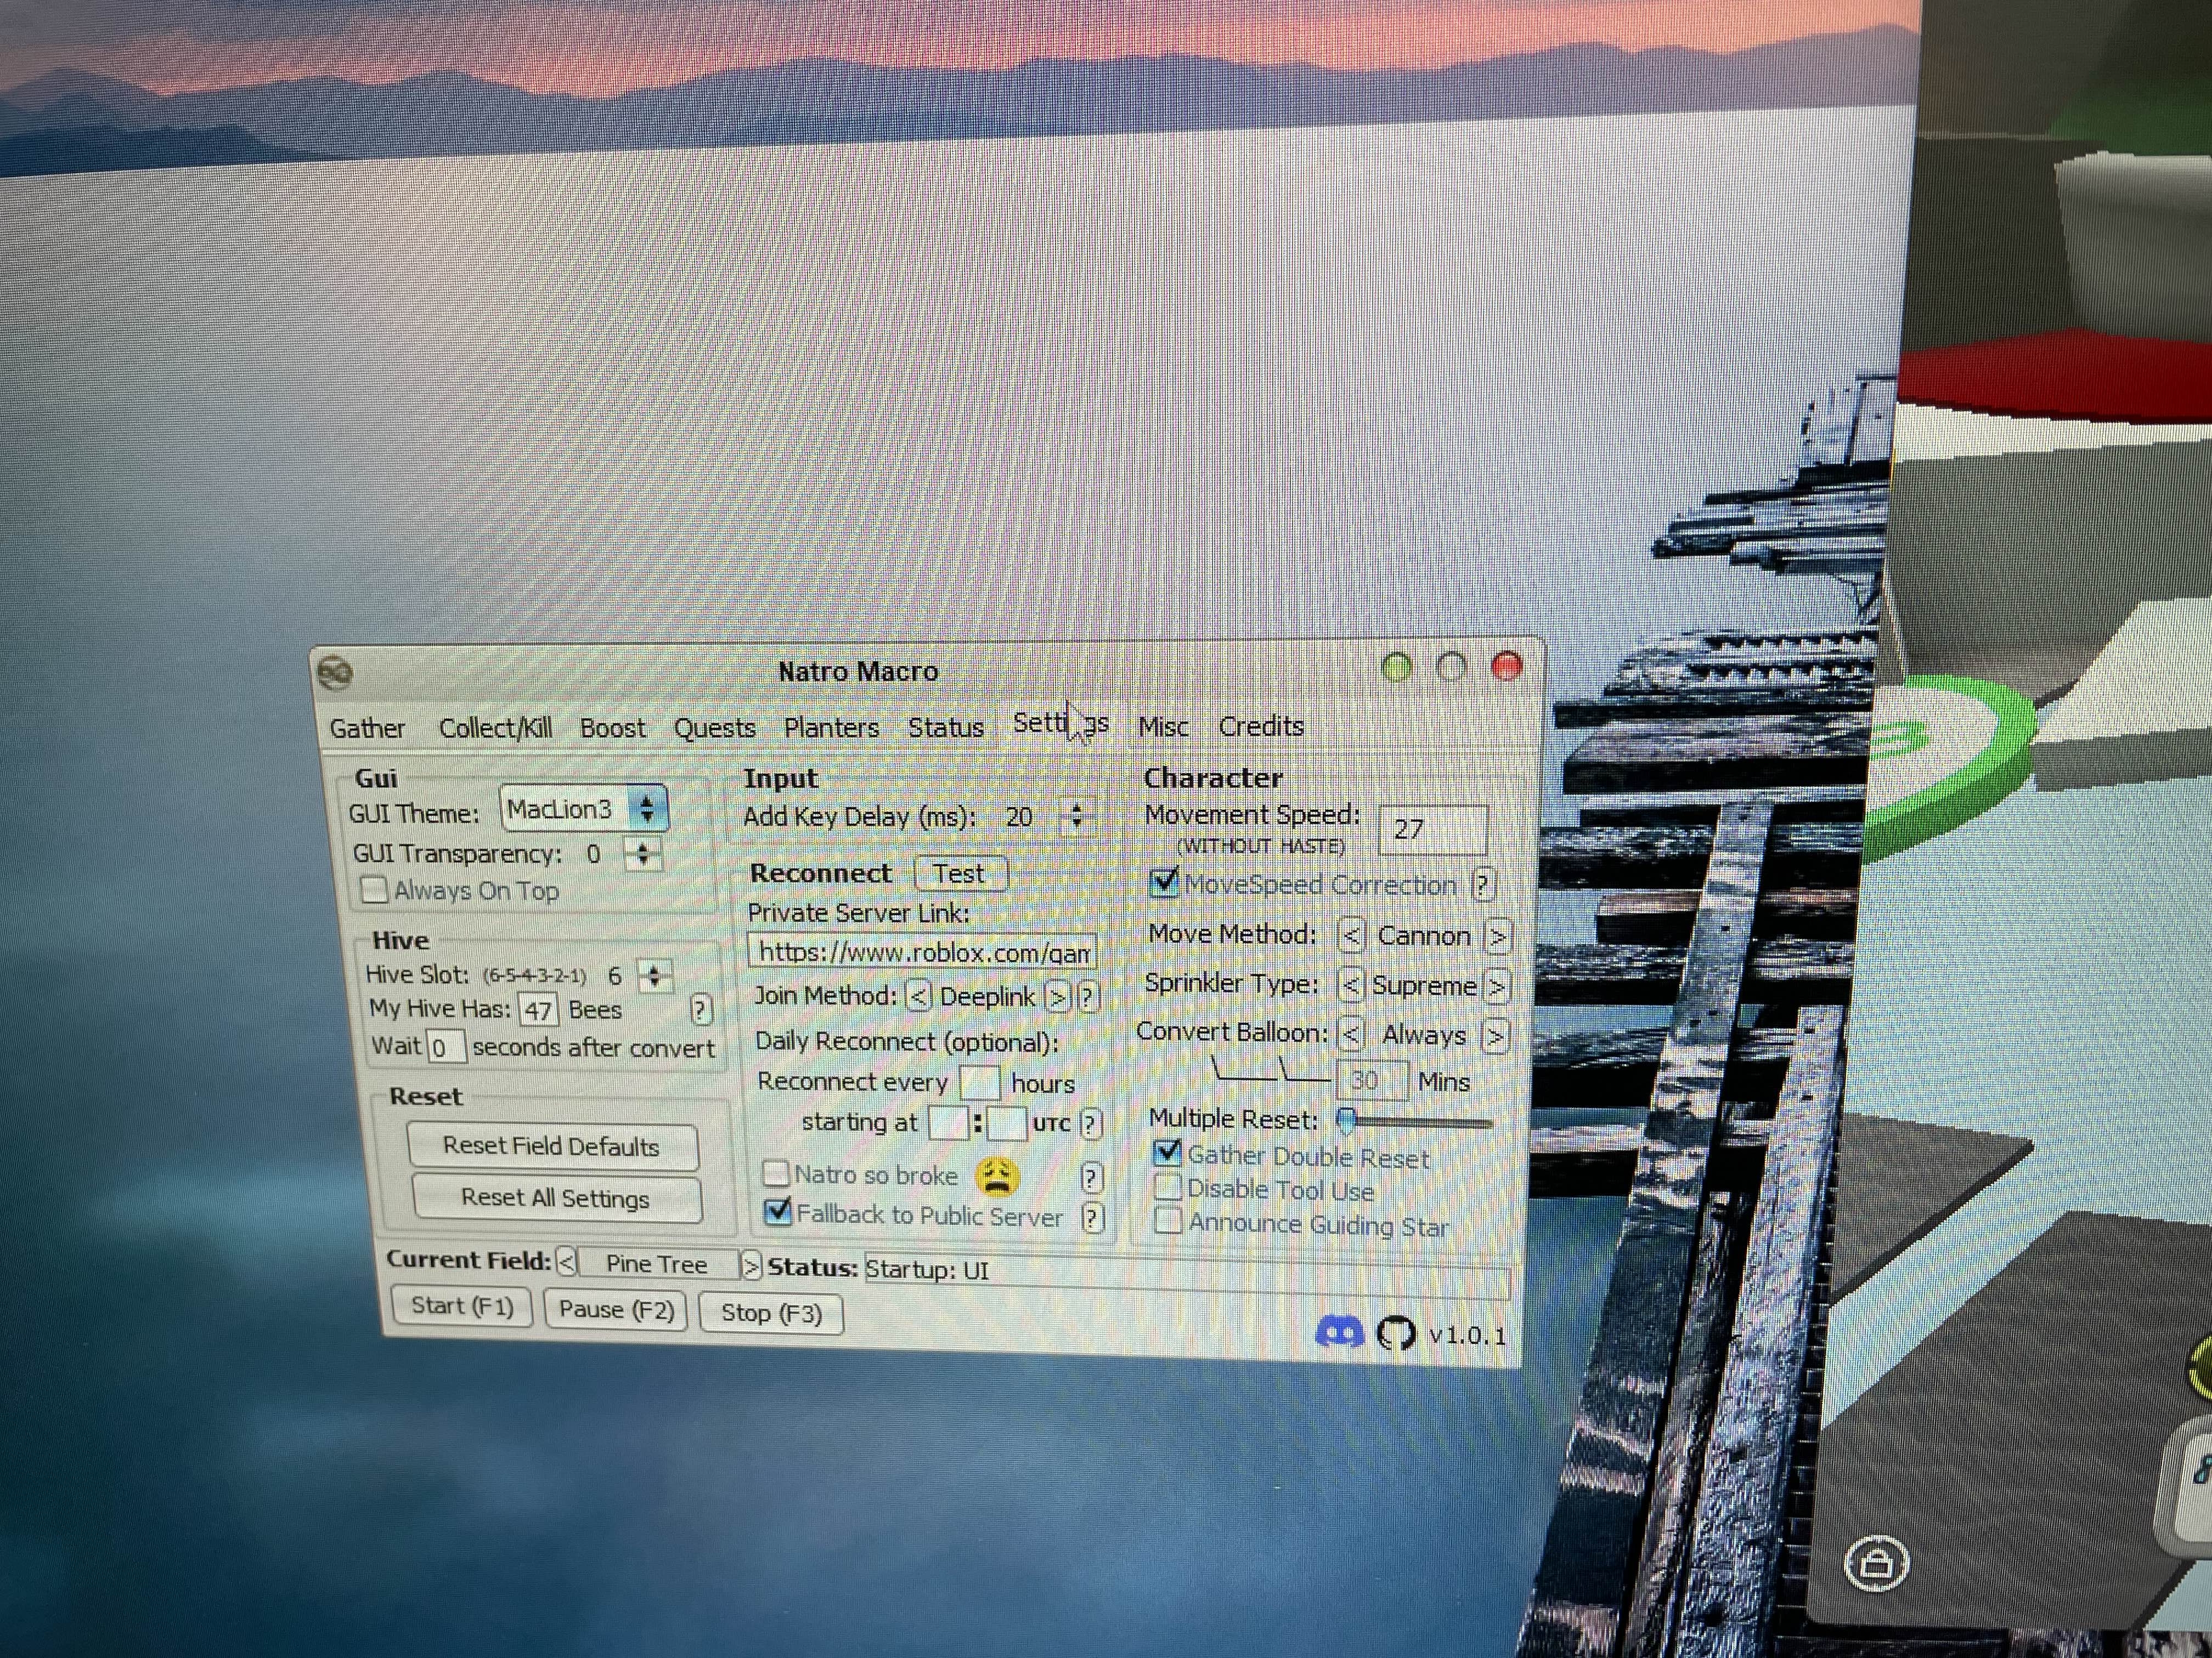
Task: Click help icon beside MoveSpeed Correction
Action: pyautogui.click(x=1483, y=884)
